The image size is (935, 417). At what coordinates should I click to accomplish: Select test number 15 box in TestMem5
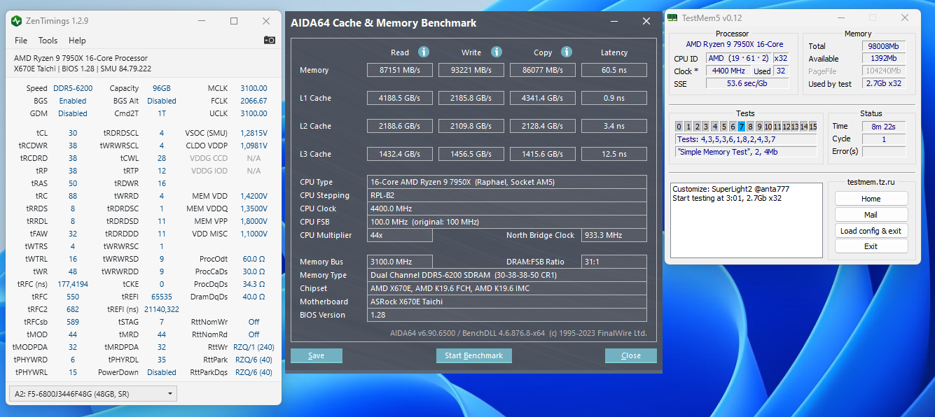point(813,127)
